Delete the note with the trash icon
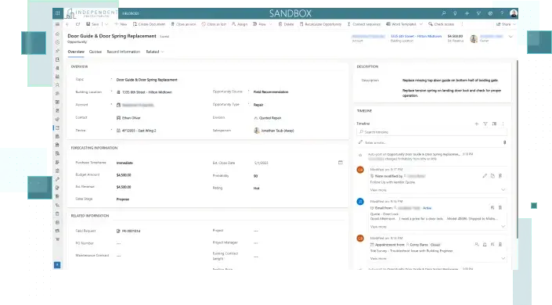The width and height of the screenshot is (552, 305). coord(500,175)
